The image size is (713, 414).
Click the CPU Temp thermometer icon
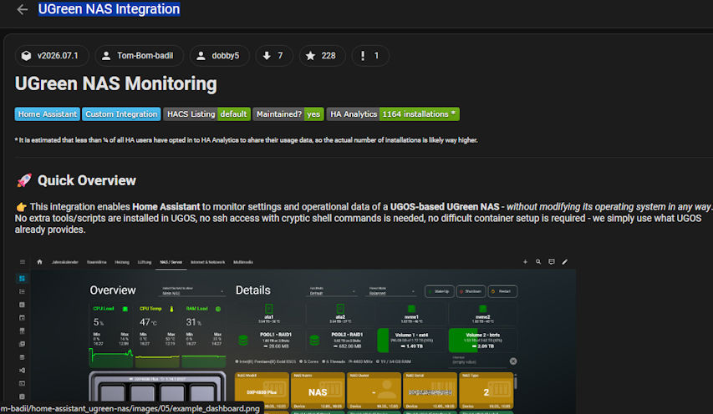pos(171,309)
